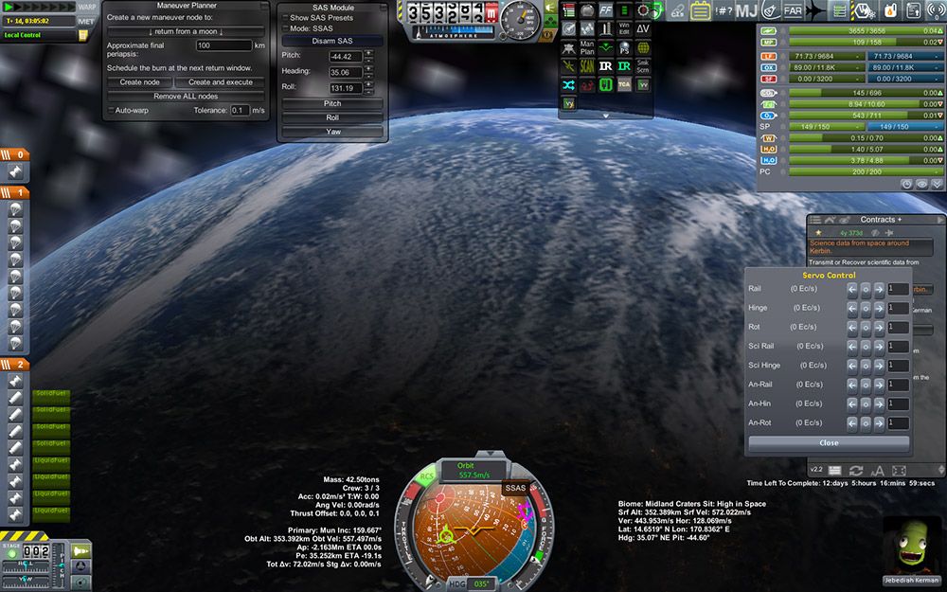Expand the resource panel footer chevron

937,185
